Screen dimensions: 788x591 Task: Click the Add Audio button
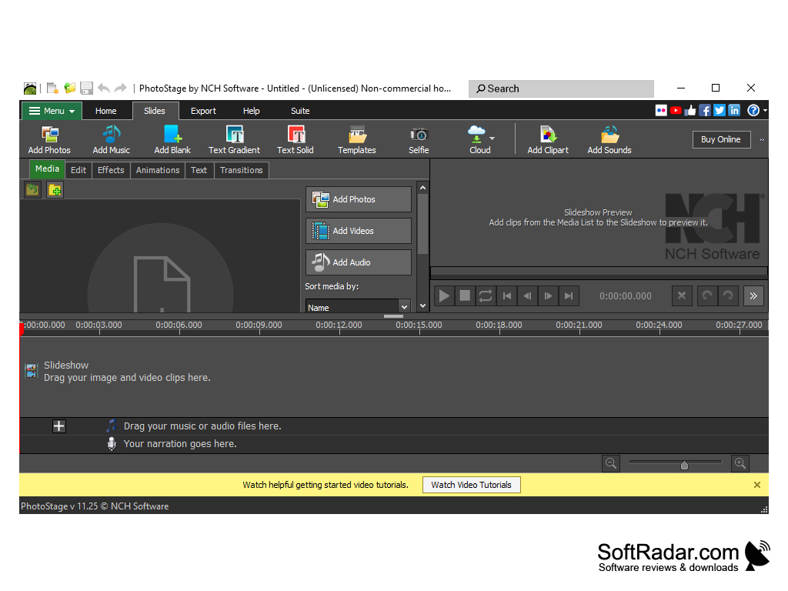click(x=359, y=262)
